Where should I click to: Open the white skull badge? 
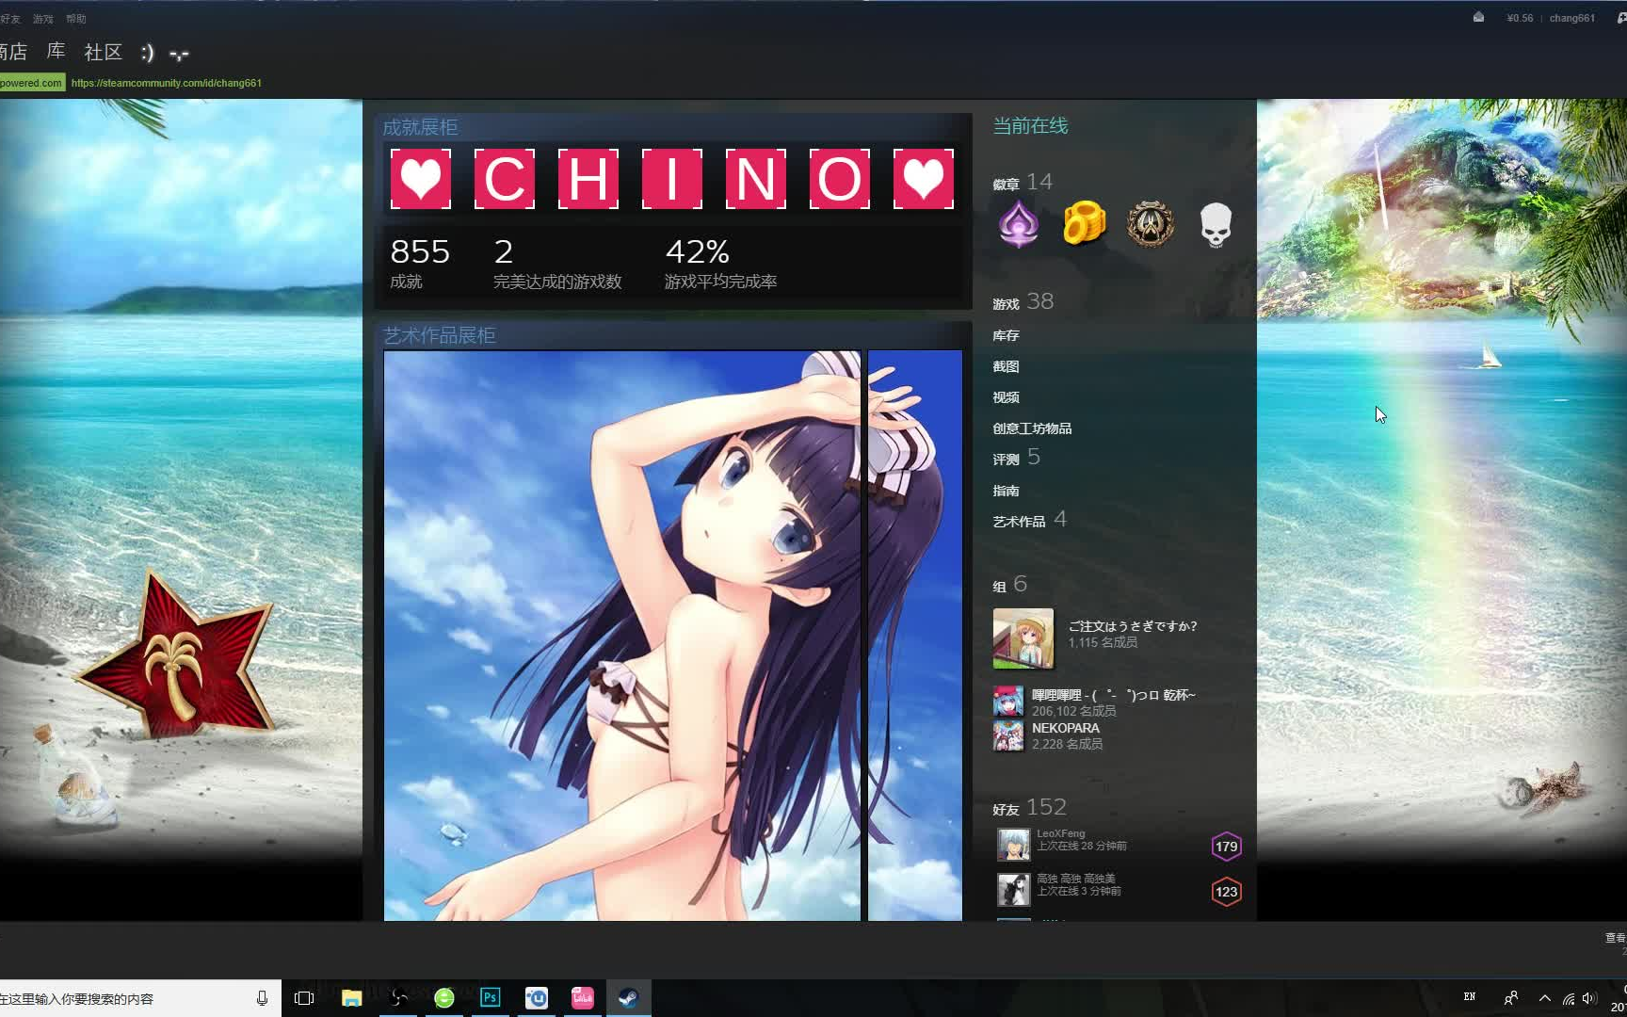(x=1216, y=225)
